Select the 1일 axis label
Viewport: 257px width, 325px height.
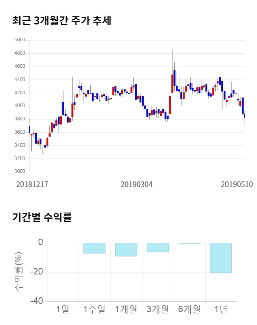pyautogui.click(x=63, y=309)
